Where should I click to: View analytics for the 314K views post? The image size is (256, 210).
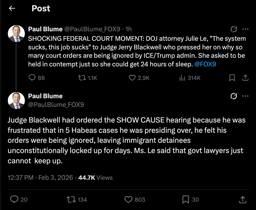coord(182,78)
